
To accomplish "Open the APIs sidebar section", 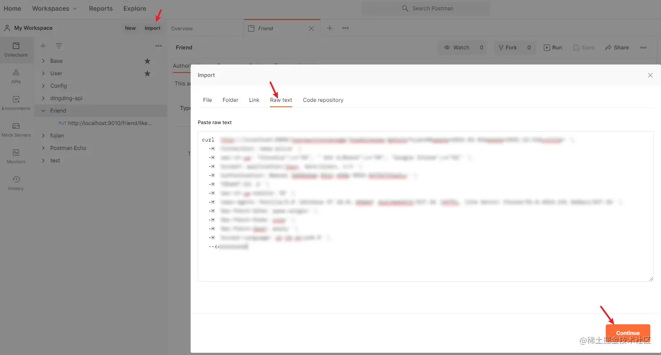I will pos(16,77).
